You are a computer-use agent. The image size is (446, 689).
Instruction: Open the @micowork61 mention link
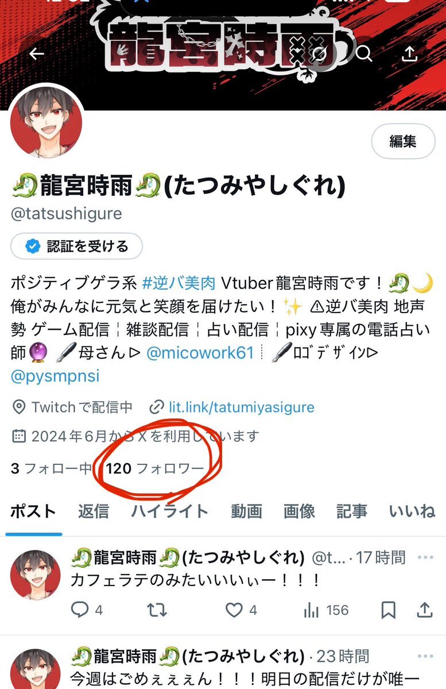200,353
